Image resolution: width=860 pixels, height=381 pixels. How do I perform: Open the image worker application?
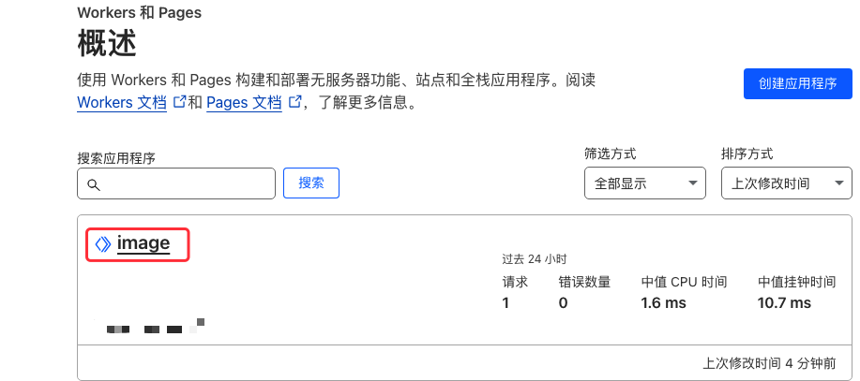(143, 243)
